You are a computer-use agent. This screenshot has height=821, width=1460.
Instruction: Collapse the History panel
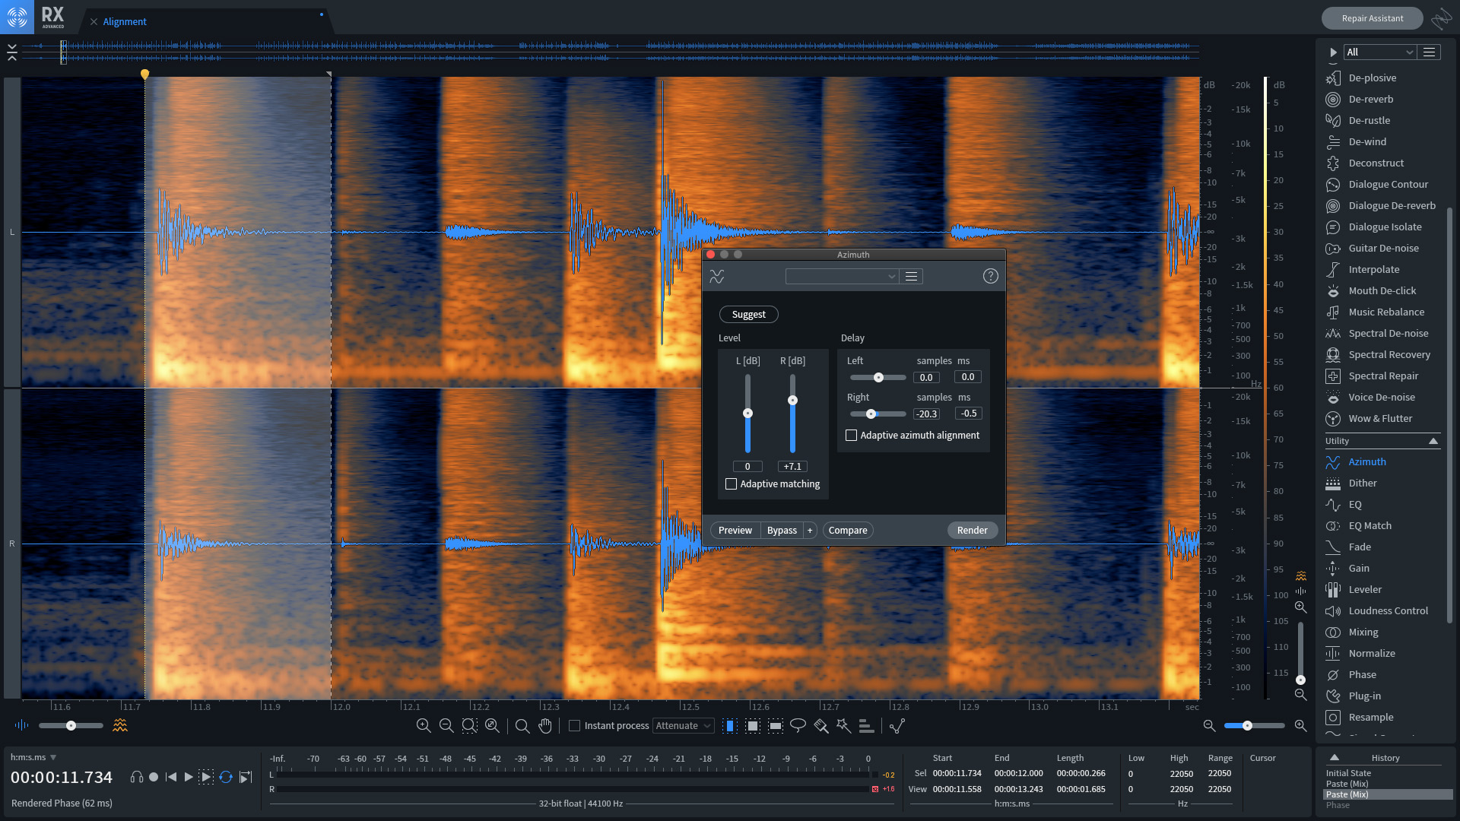pos(1335,758)
